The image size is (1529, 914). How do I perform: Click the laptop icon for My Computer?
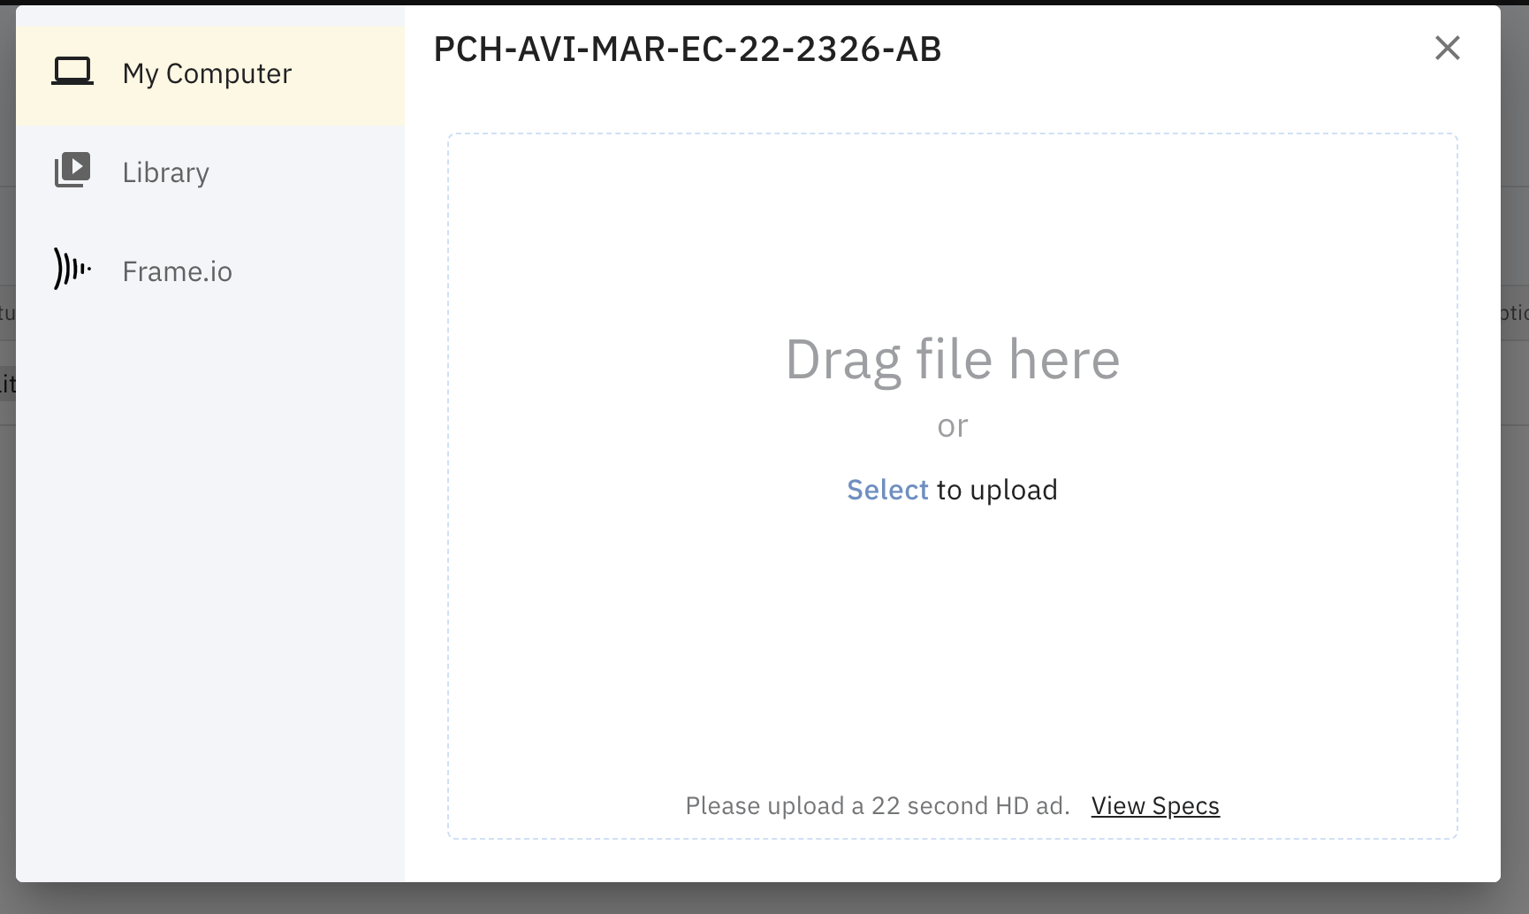point(72,72)
